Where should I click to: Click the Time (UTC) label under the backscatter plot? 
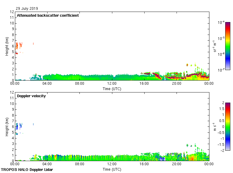tap(112, 89)
